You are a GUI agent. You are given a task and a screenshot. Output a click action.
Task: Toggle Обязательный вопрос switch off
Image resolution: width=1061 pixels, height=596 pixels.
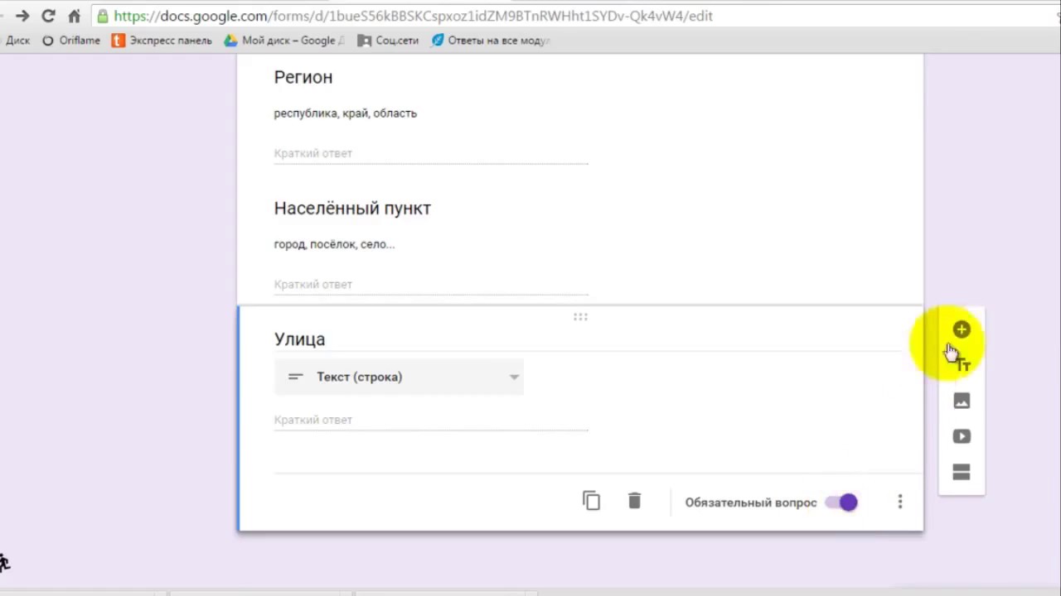842,502
